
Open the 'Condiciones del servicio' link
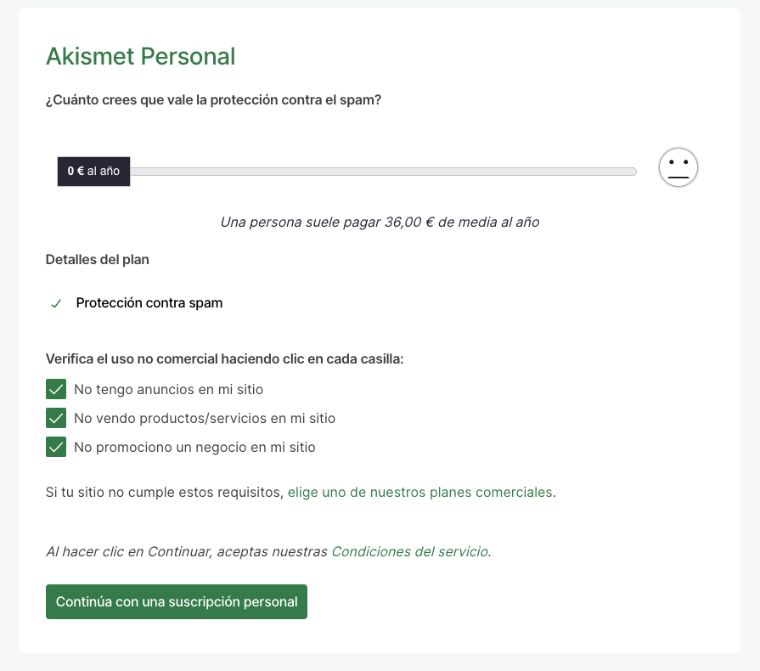(409, 551)
